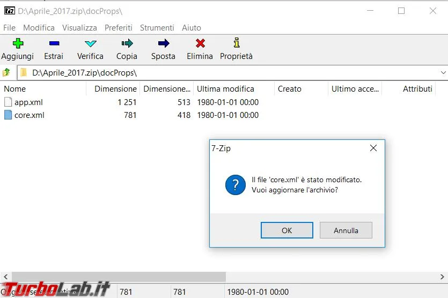Click the 7-Zip title bar icon

(10, 11)
